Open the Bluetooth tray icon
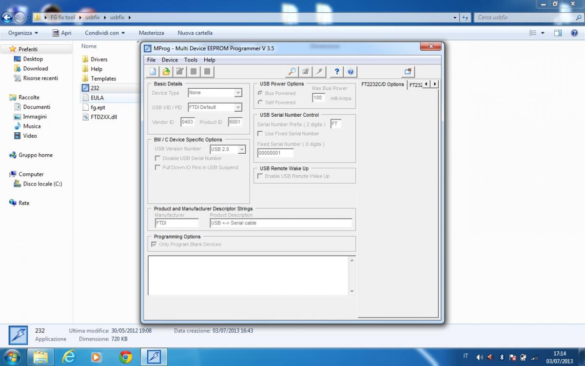The width and height of the screenshot is (585, 366). 503,357
